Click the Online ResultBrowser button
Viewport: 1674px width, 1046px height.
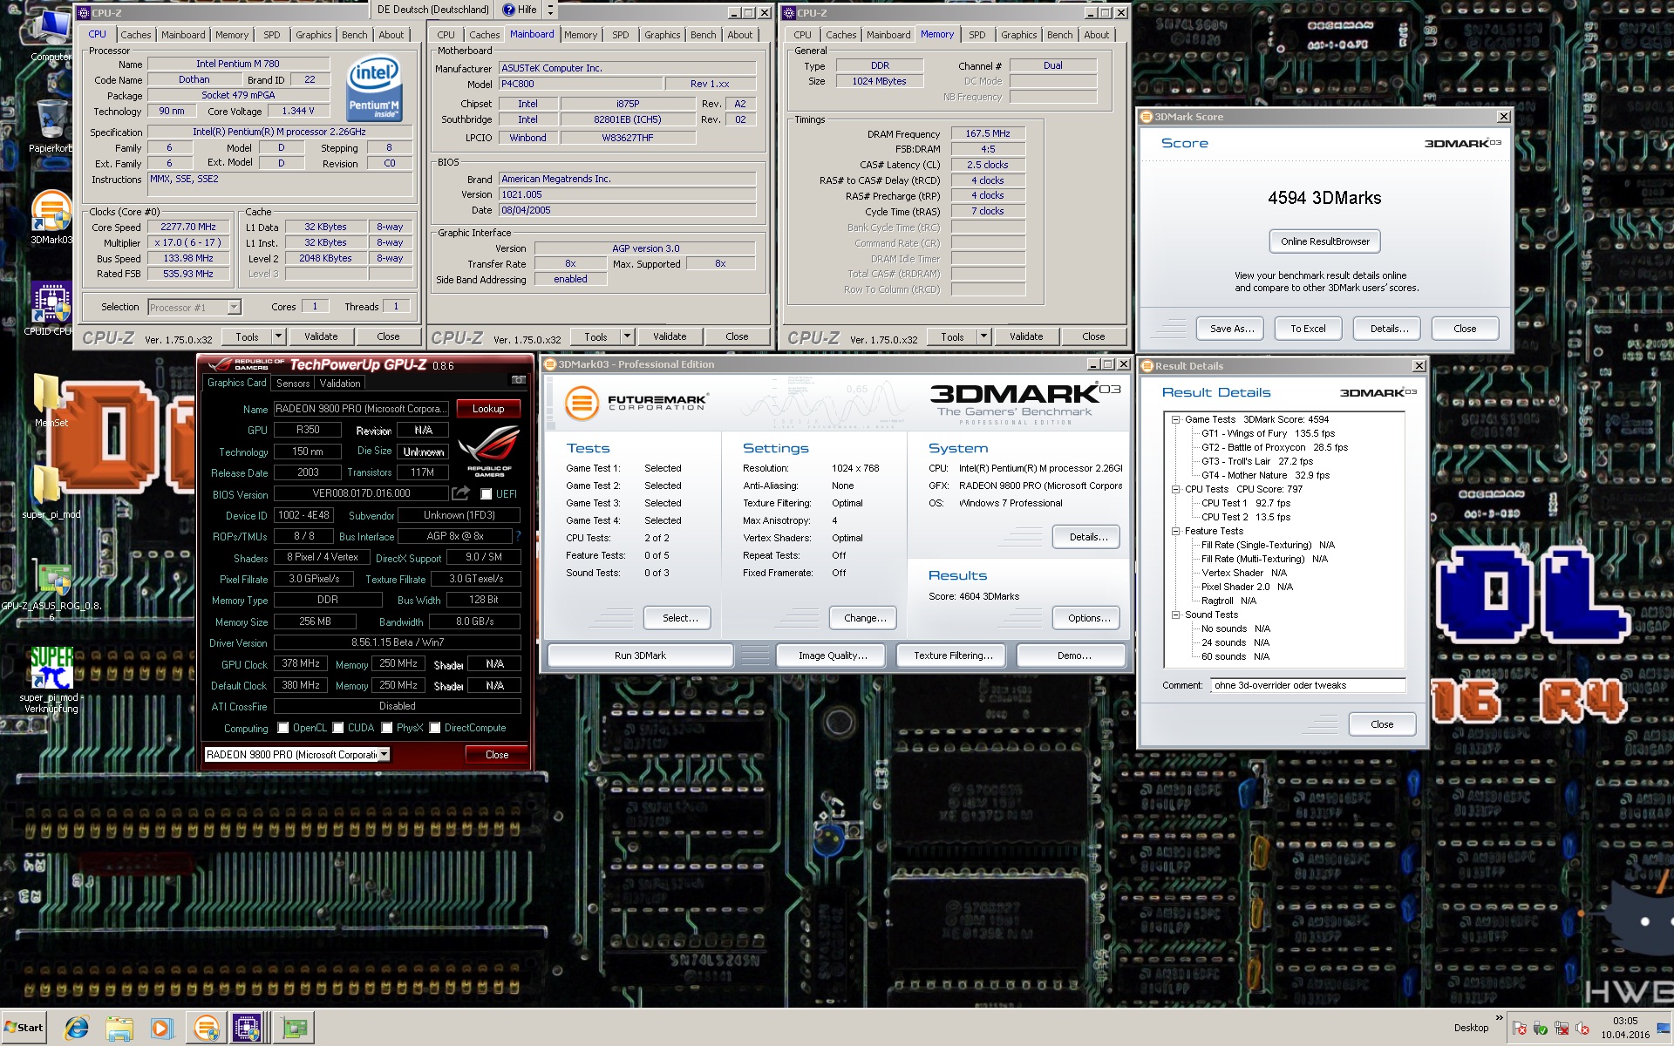1324,241
